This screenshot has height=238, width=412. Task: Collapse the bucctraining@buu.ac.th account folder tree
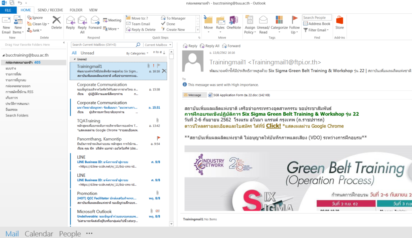tap(3, 55)
